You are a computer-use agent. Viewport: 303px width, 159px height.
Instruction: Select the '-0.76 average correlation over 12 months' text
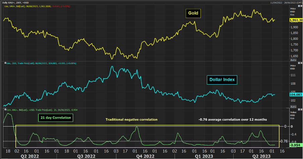tap(233, 120)
